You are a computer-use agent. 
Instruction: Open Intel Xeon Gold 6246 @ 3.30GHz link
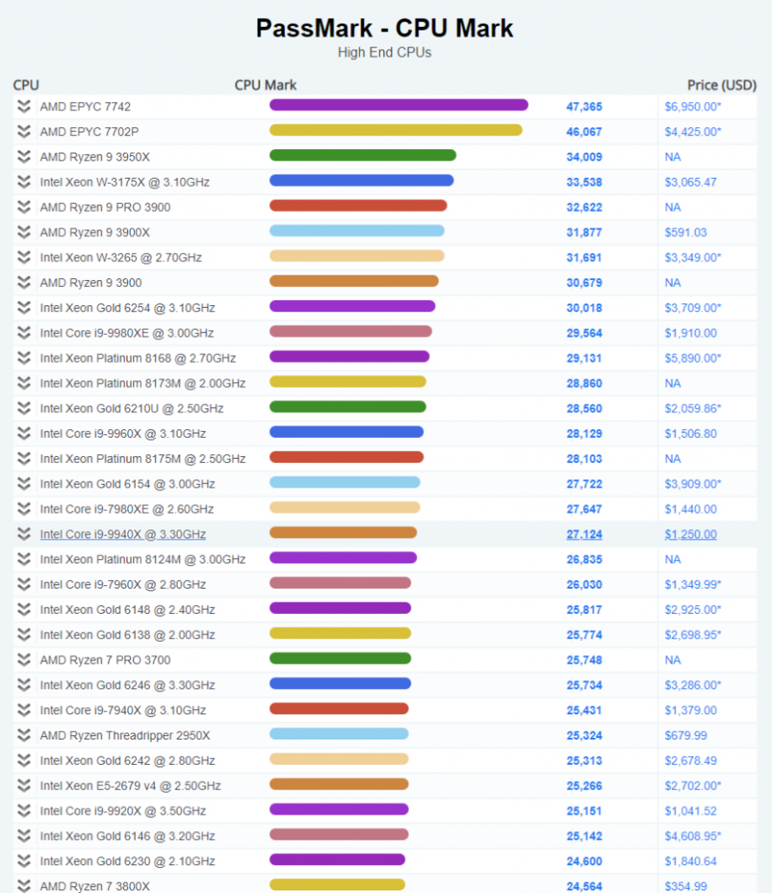pos(127,685)
